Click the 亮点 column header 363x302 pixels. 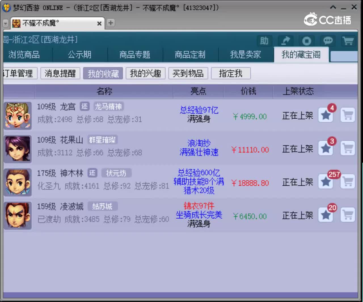point(198,91)
